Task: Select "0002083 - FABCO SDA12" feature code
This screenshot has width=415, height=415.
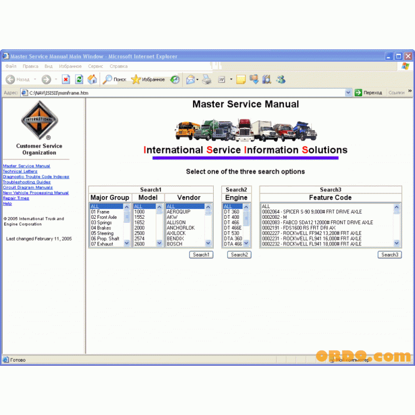Action: pos(327,223)
